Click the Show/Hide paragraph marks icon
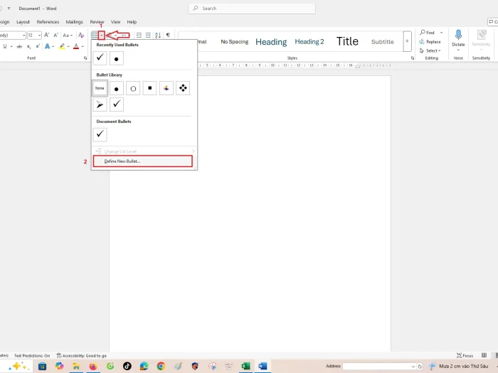Image resolution: width=498 pixels, height=373 pixels. click(x=168, y=35)
